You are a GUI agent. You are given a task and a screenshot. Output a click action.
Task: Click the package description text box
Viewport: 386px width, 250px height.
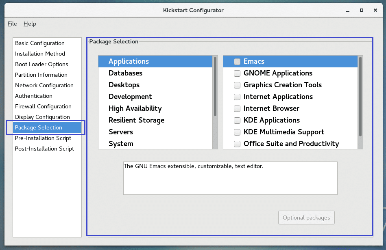point(230,178)
